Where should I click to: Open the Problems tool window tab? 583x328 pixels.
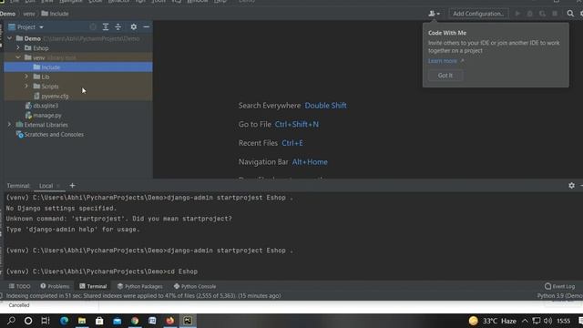click(x=55, y=286)
